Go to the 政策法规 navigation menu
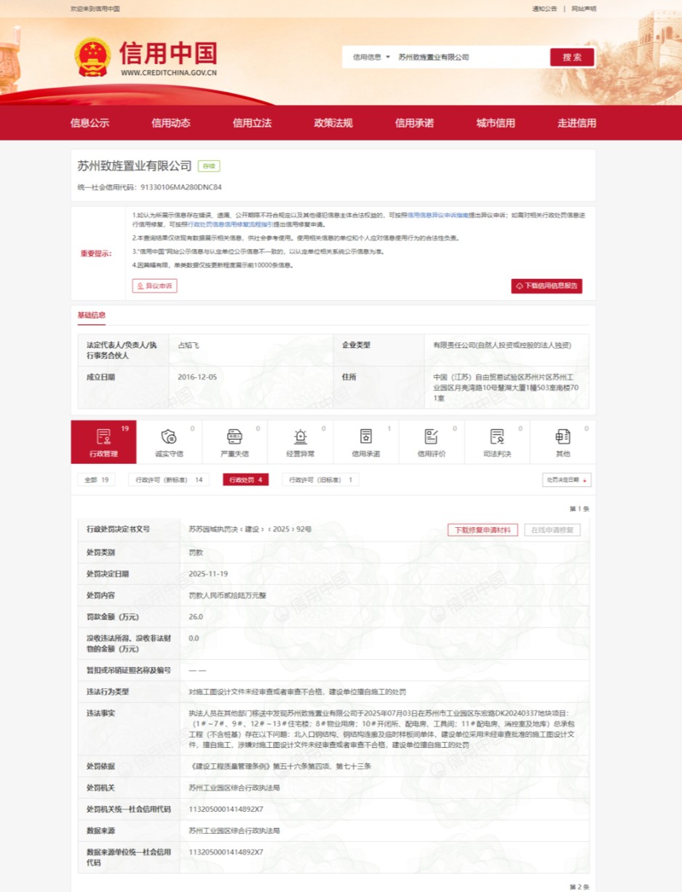This screenshot has width=682, height=892. point(333,123)
